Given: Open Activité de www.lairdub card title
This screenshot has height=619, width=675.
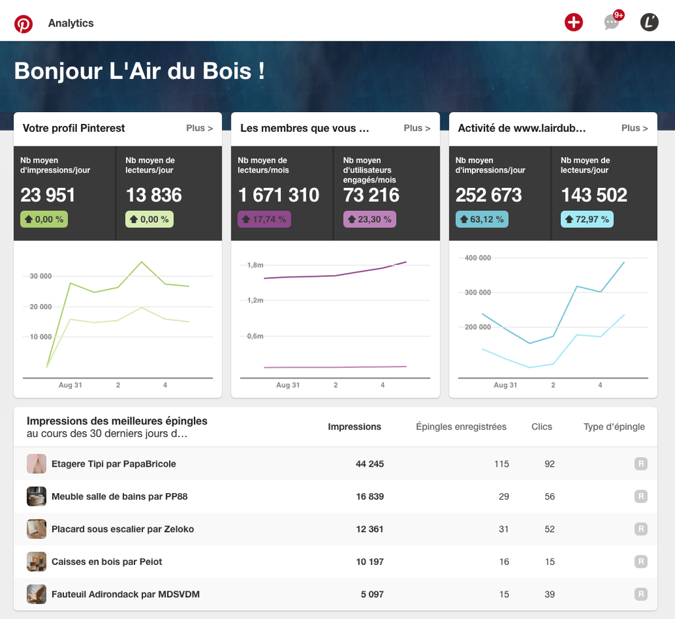Looking at the screenshot, I should click(x=522, y=129).
